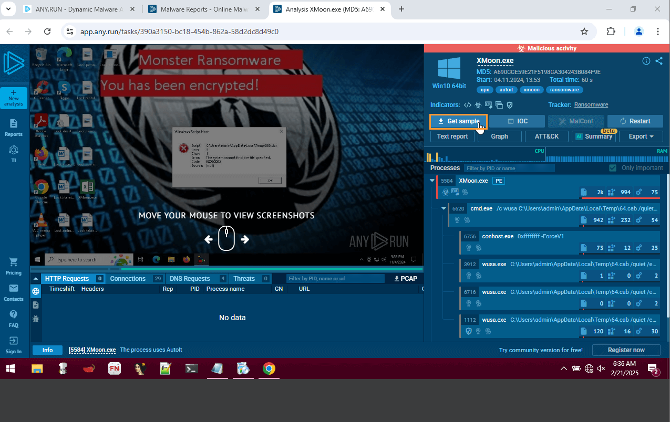Open File Explorer in the Windows taskbar
This screenshot has height=422, width=670.
[36, 368]
